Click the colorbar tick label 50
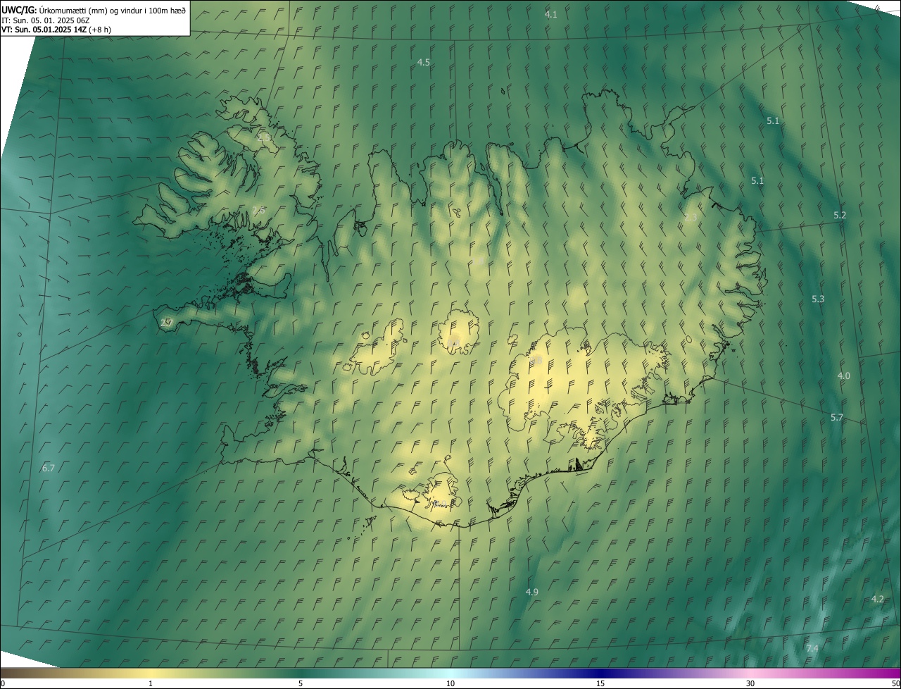The width and height of the screenshot is (901, 689). (x=895, y=683)
